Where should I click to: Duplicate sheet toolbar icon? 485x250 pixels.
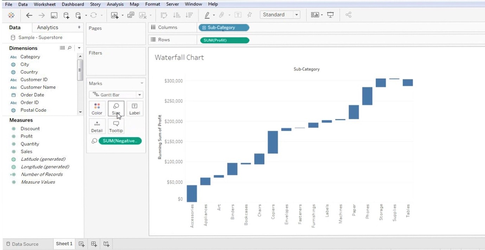131,15
